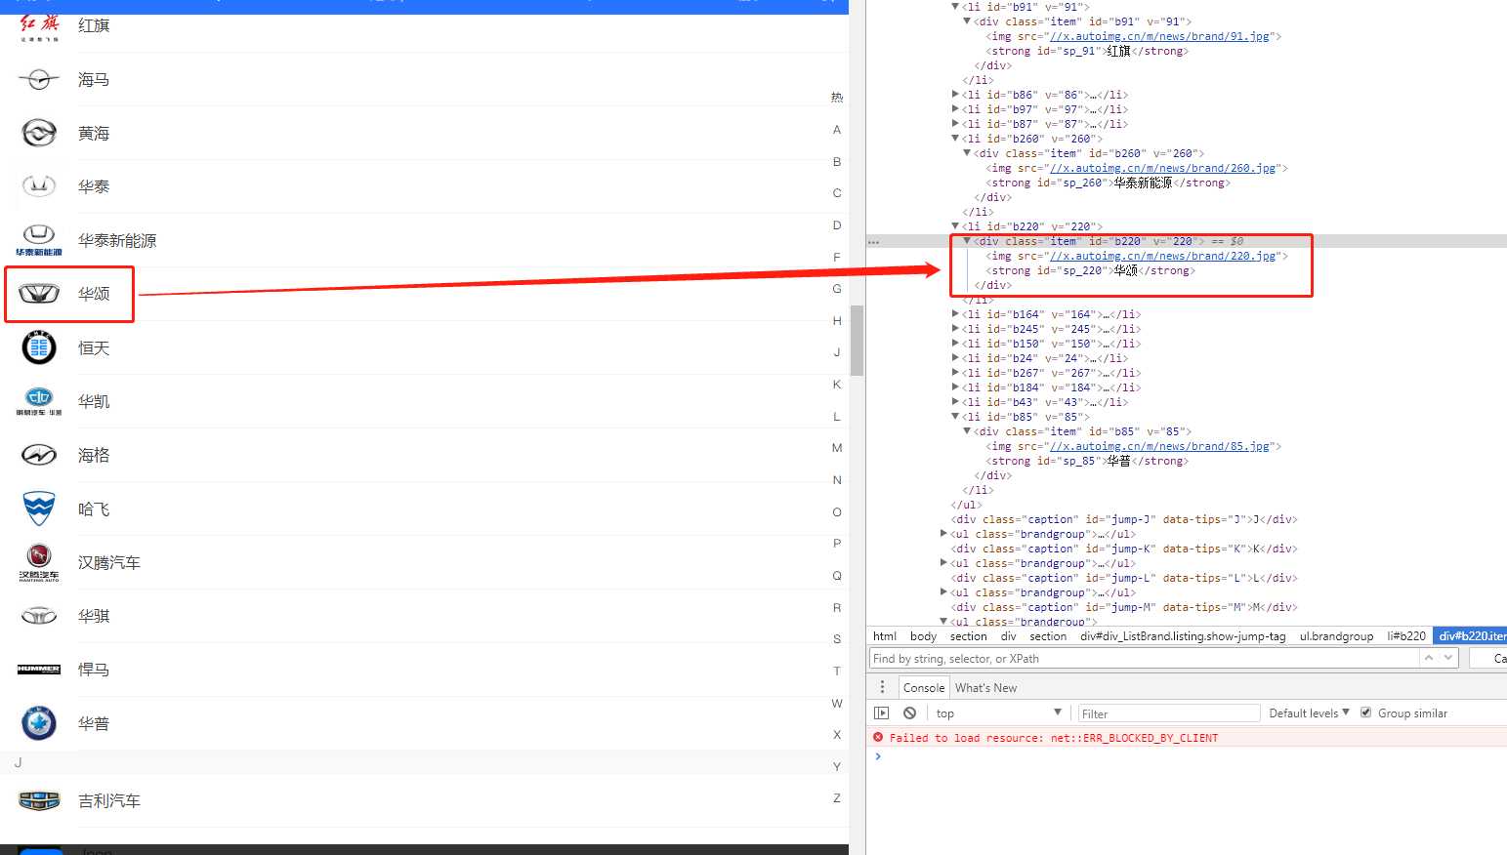This screenshot has width=1507, height=855.
Task: Click the 汉腾汽车 brand logo
Action: 39,562
